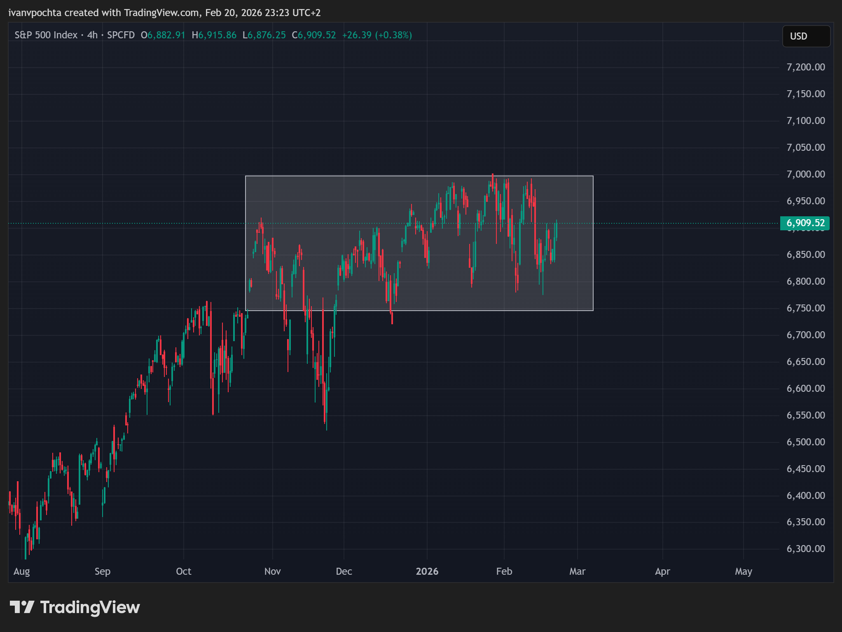This screenshot has width=842, height=632.
Task: Click the Feb label on time axis
Action: point(504,571)
